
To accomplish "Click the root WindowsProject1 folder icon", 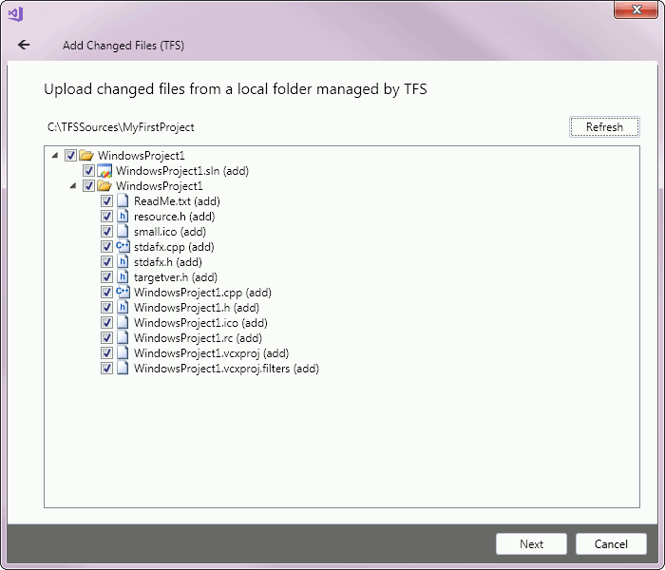I will pyautogui.click(x=86, y=156).
